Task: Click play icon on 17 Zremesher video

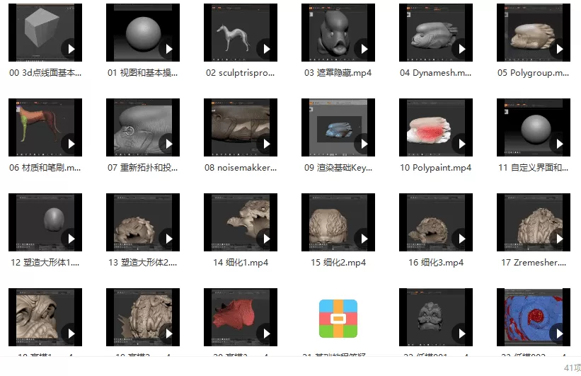Action: pyautogui.click(x=558, y=239)
